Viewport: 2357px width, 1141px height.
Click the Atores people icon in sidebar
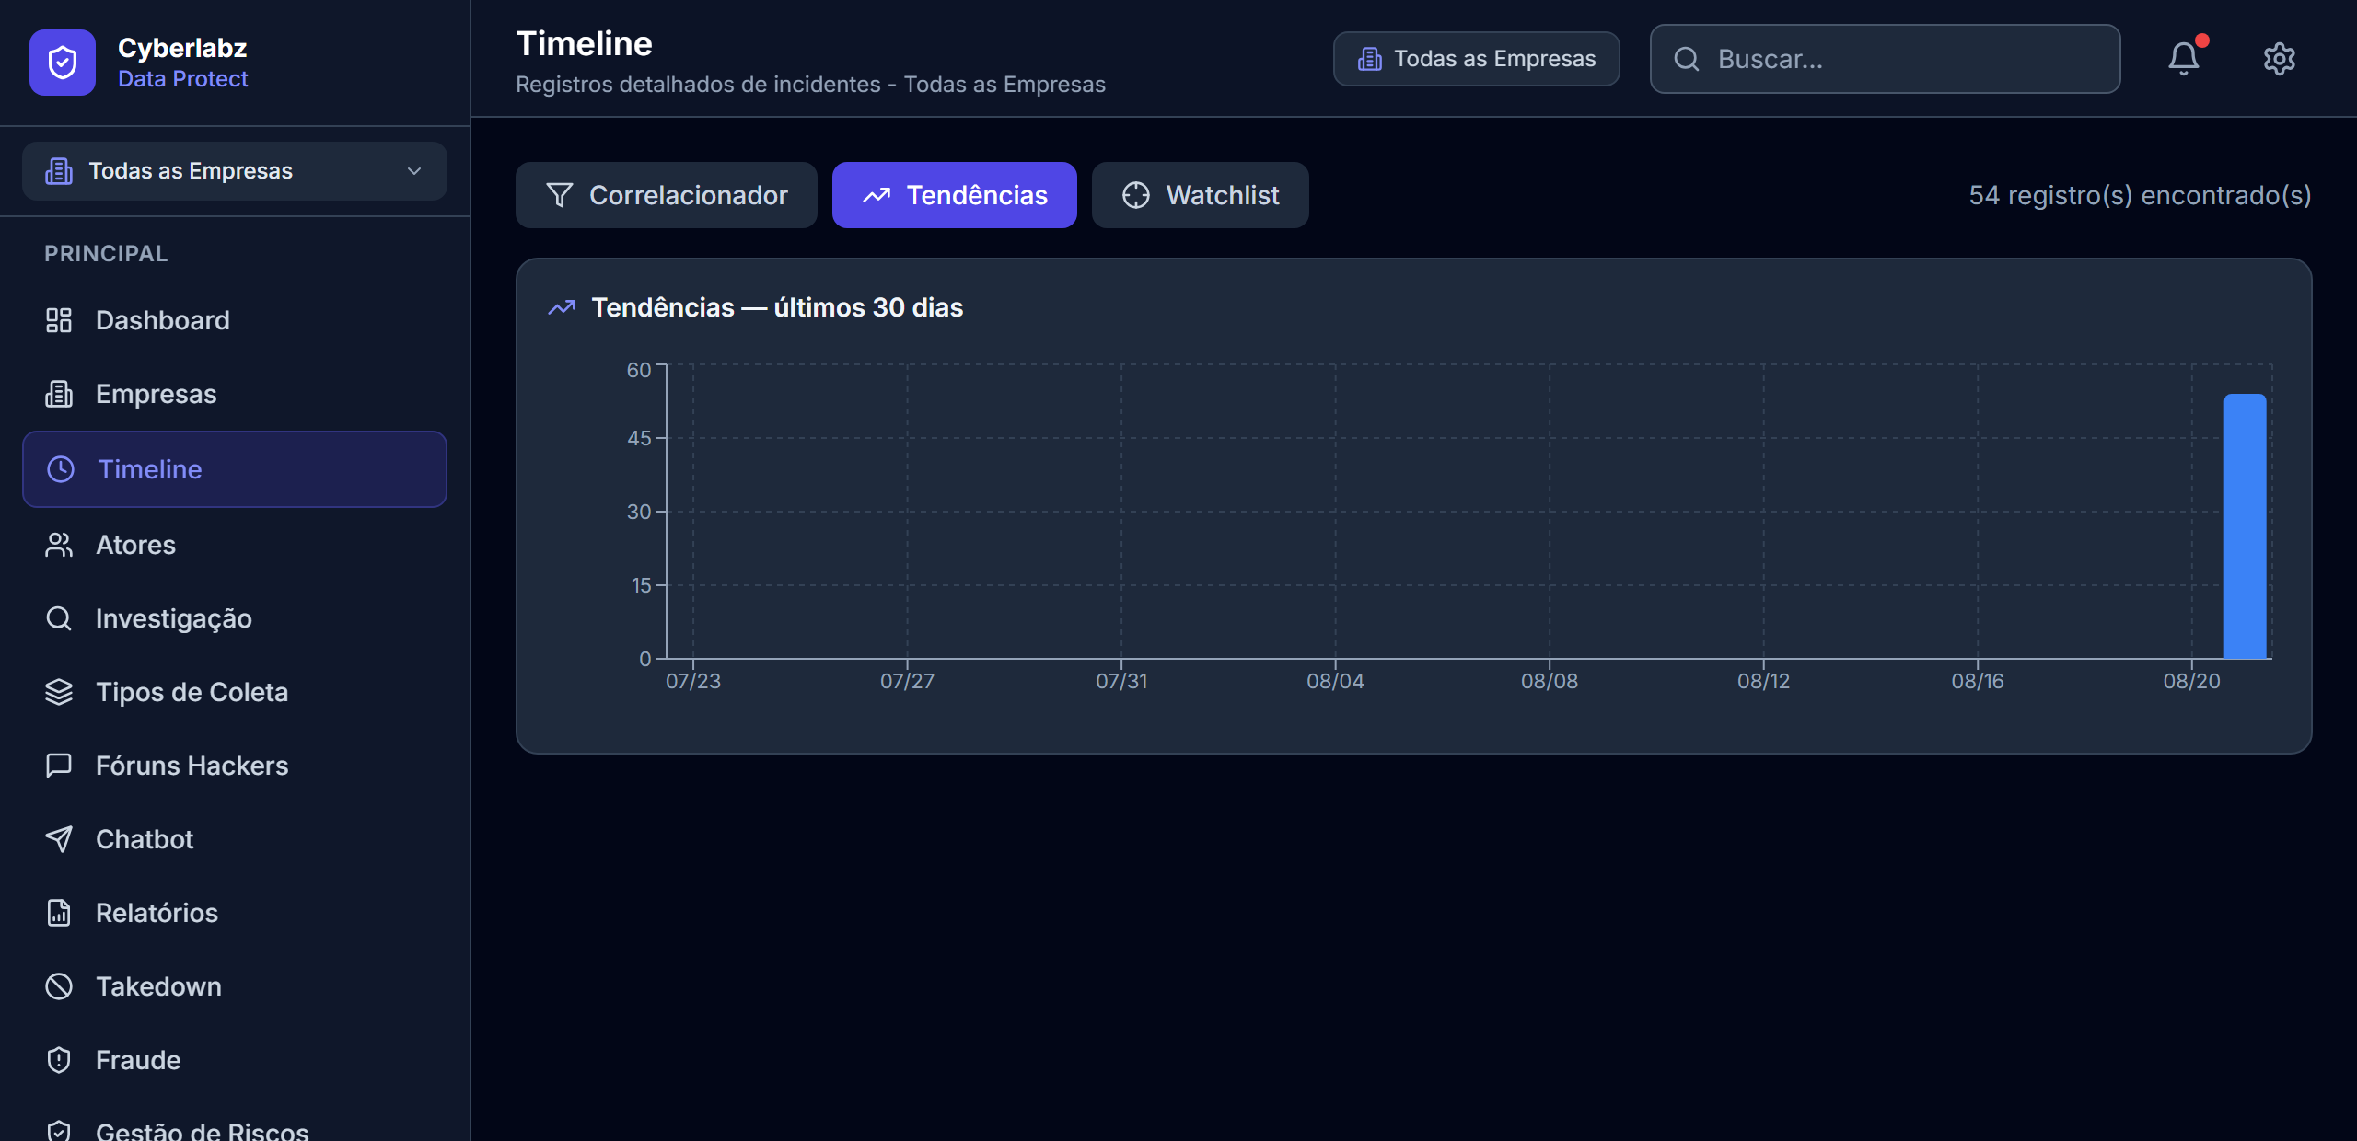pos(59,545)
